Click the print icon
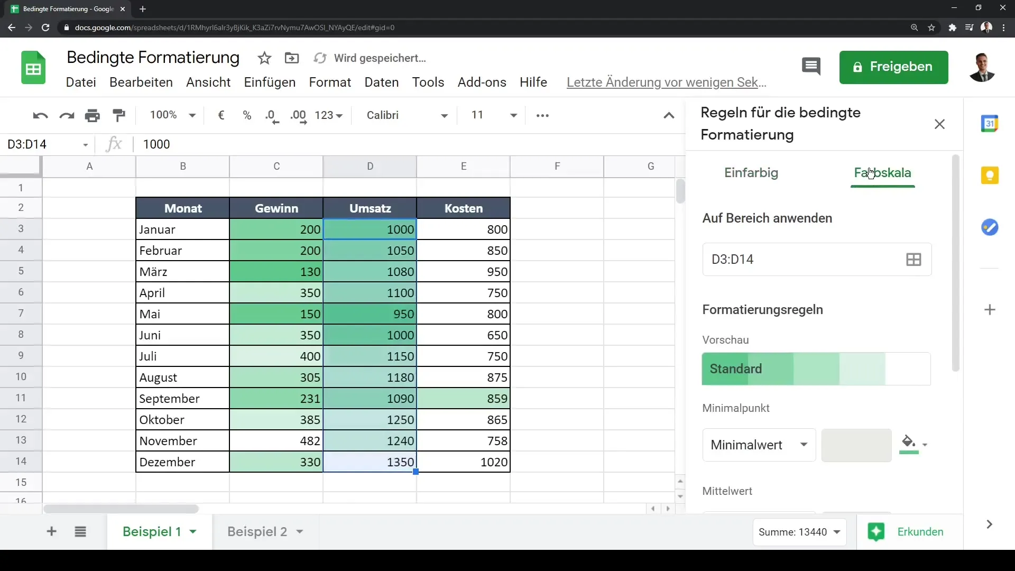This screenshot has height=571, width=1015. click(x=93, y=115)
